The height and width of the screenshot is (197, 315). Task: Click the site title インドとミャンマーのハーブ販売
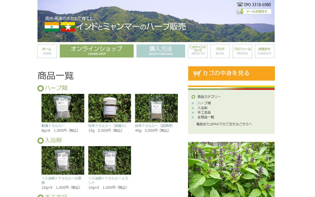coord(131,27)
